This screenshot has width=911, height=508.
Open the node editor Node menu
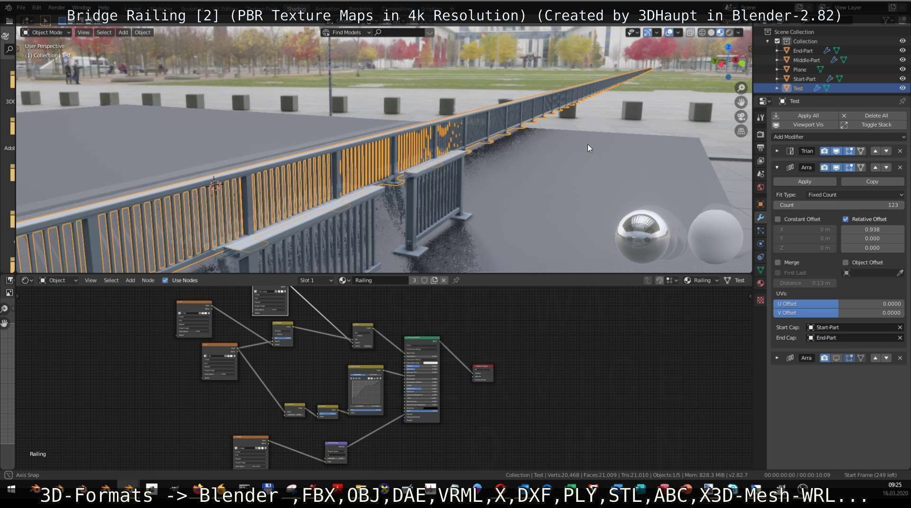148,281
